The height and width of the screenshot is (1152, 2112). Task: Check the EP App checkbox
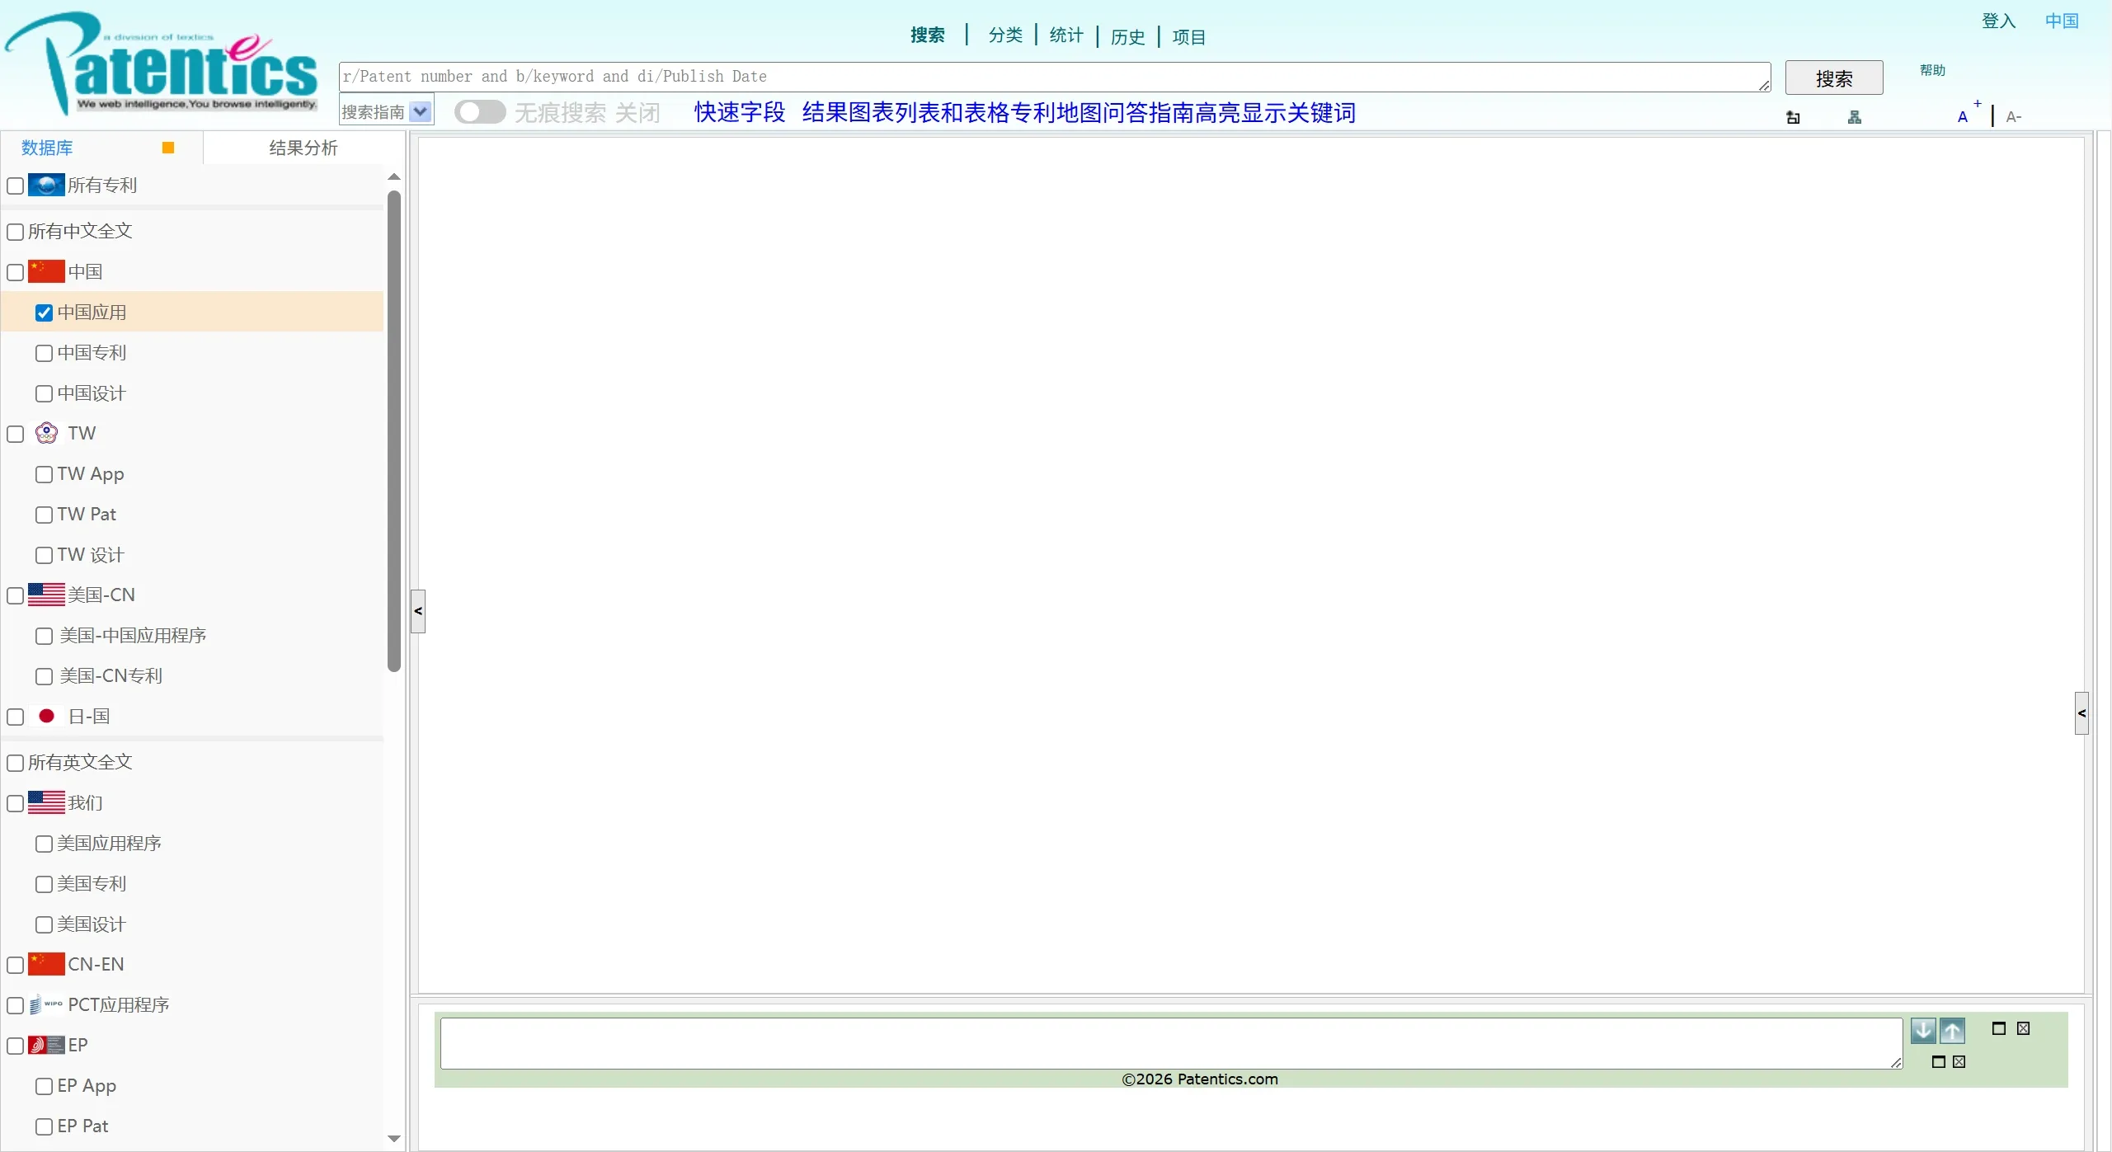tap(45, 1086)
